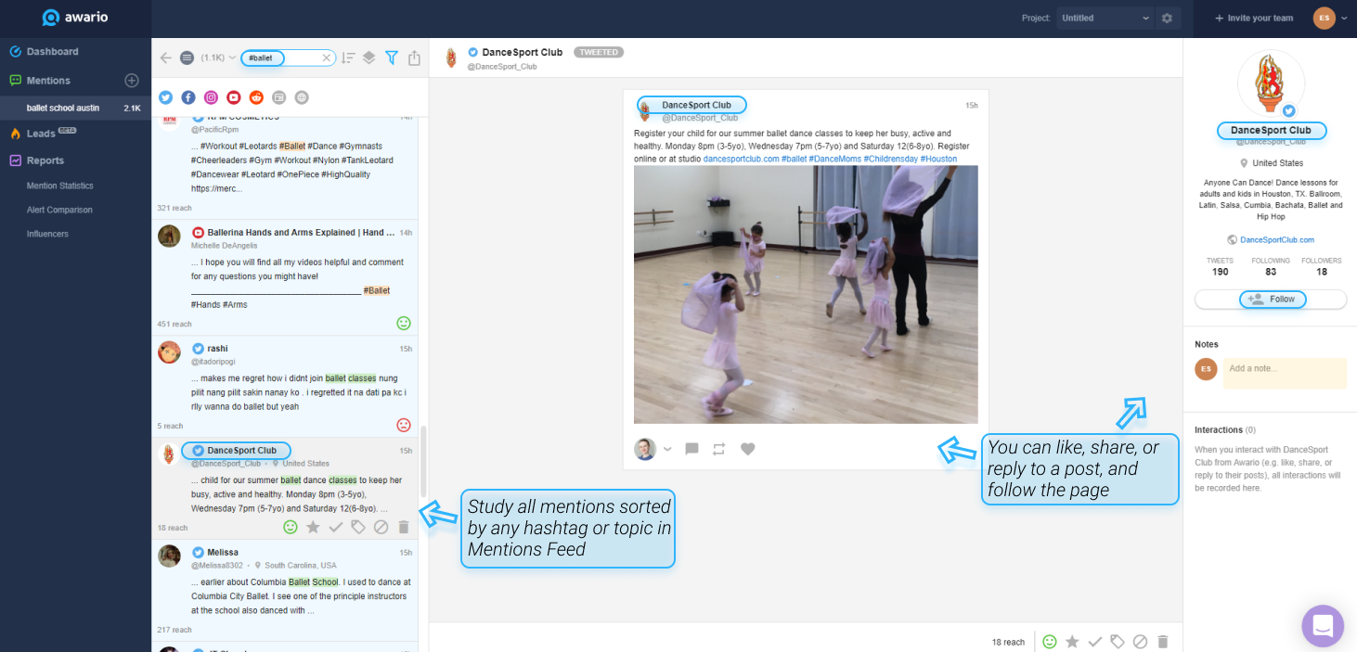Open the ballet class photo in the tweet
Image resolution: width=1357 pixels, height=652 pixels.
806,295
